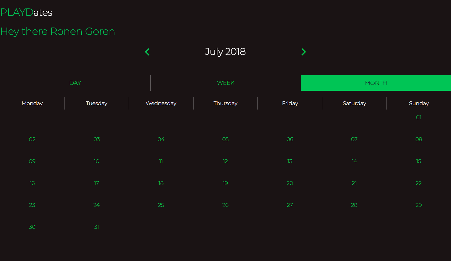Select July 29, the last Sunday
The image size is (451, 261).
point(419,205)
